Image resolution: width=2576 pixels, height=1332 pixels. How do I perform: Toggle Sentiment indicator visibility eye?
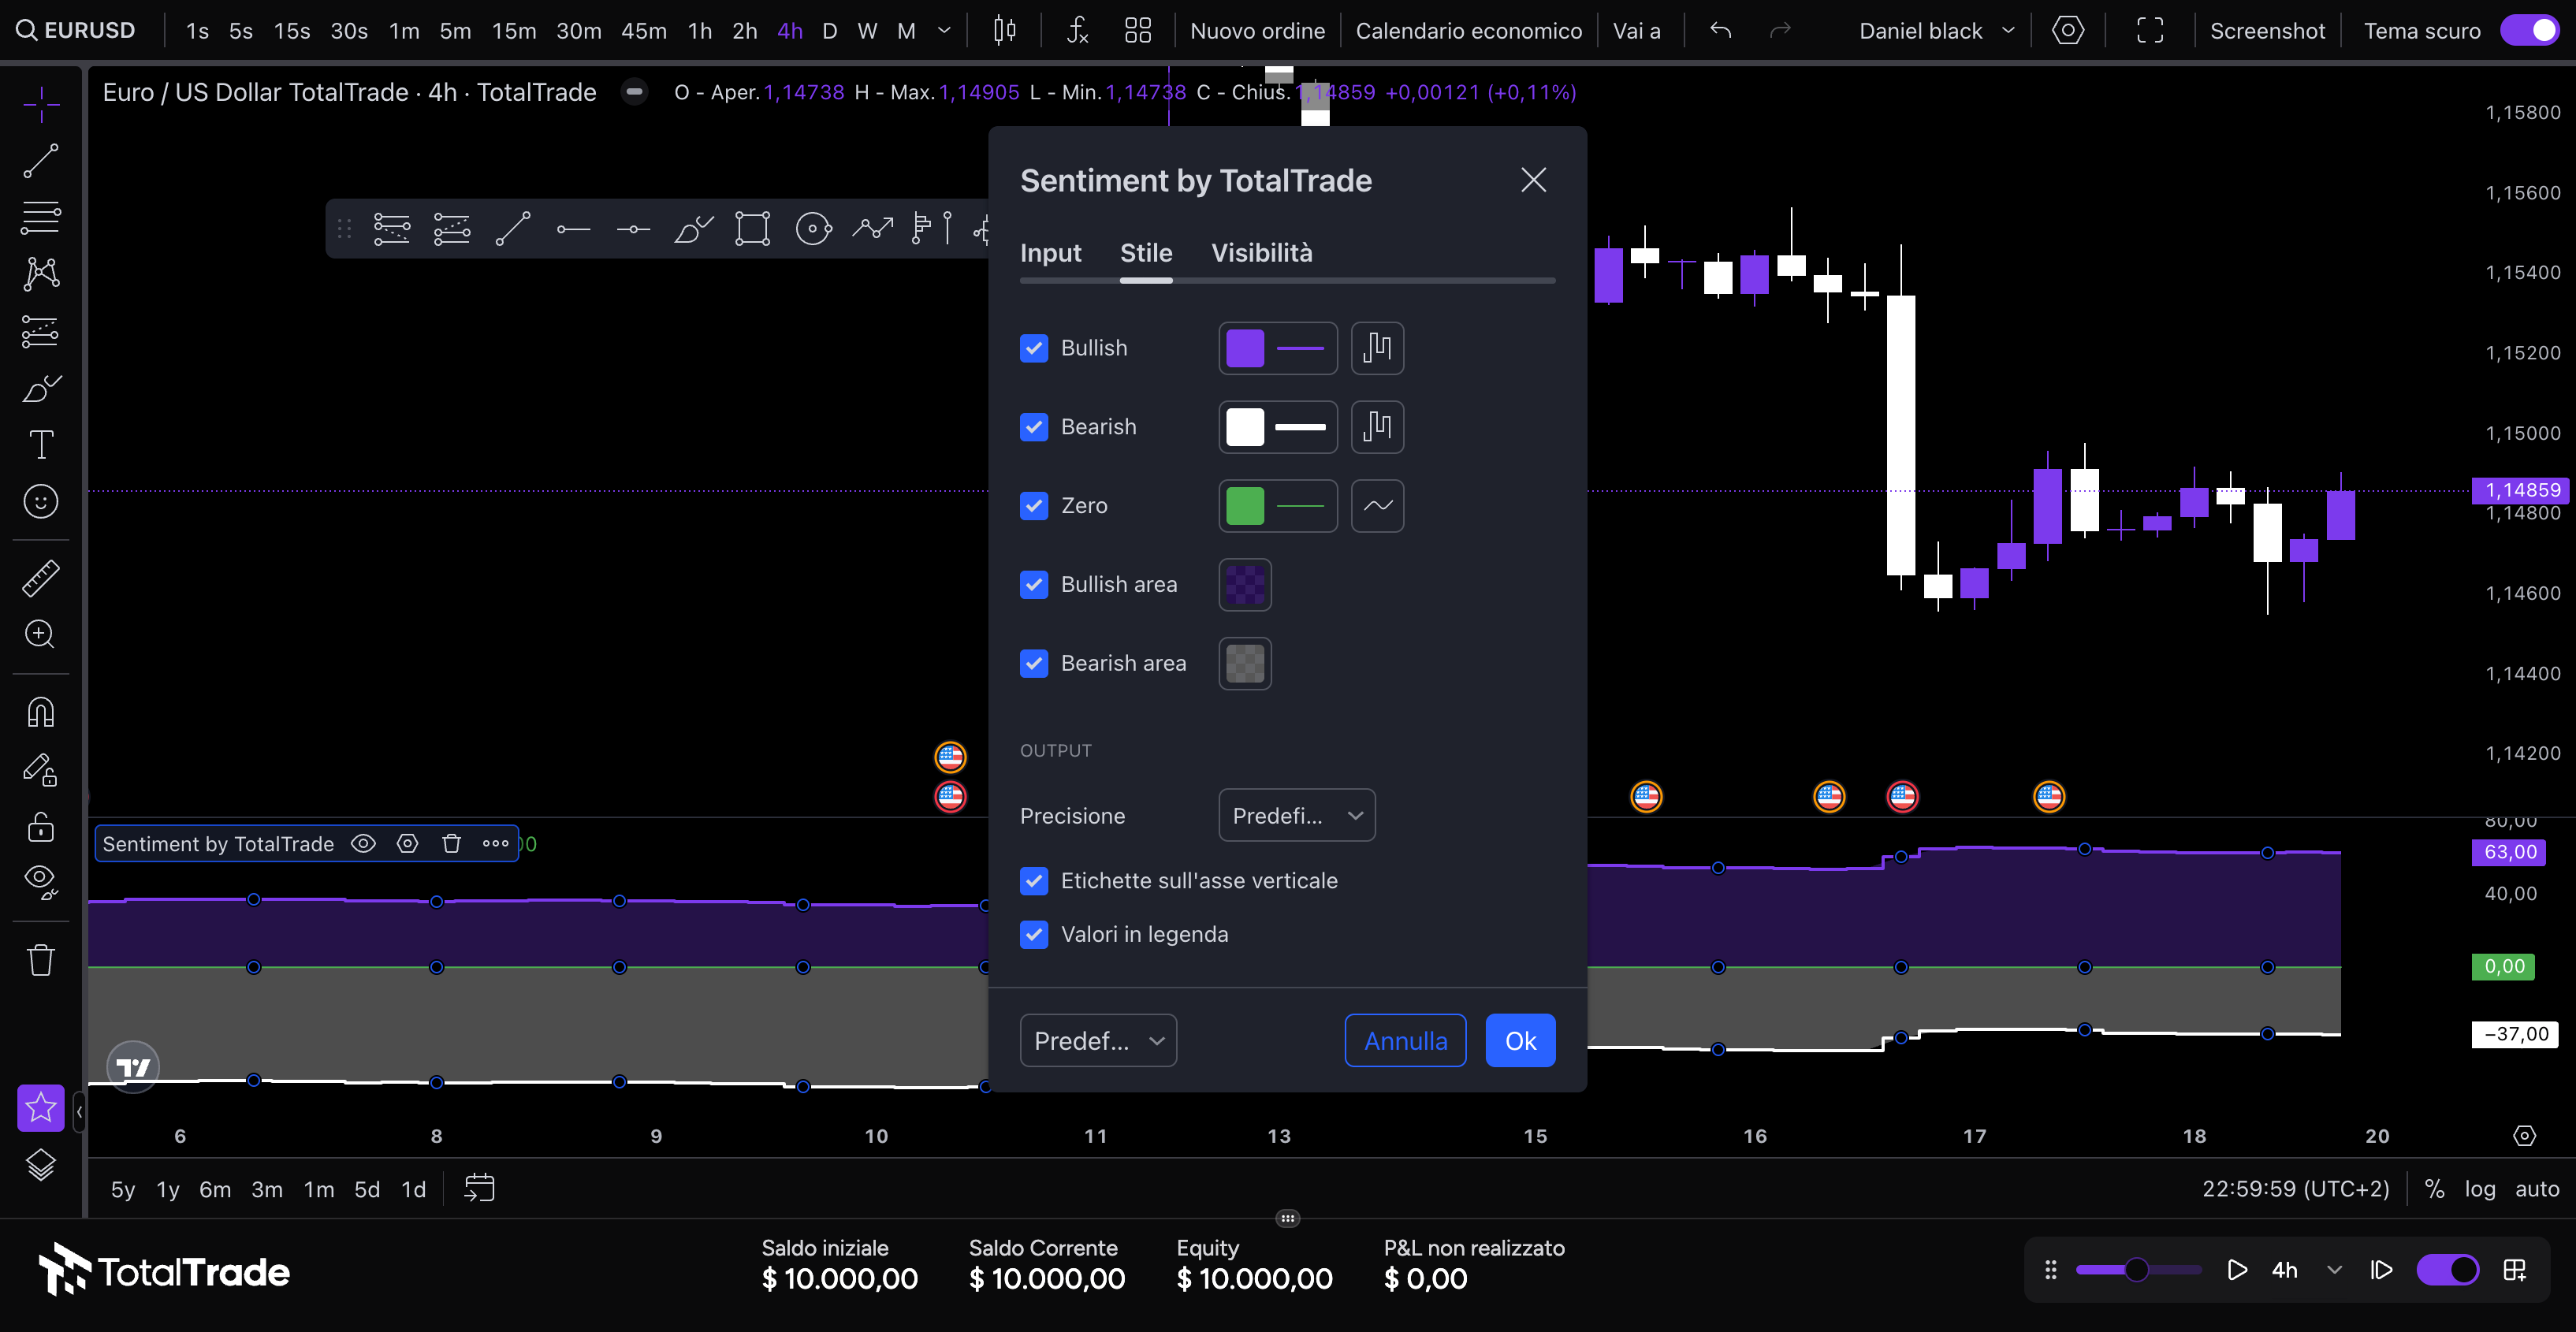[x=364, y=844]
